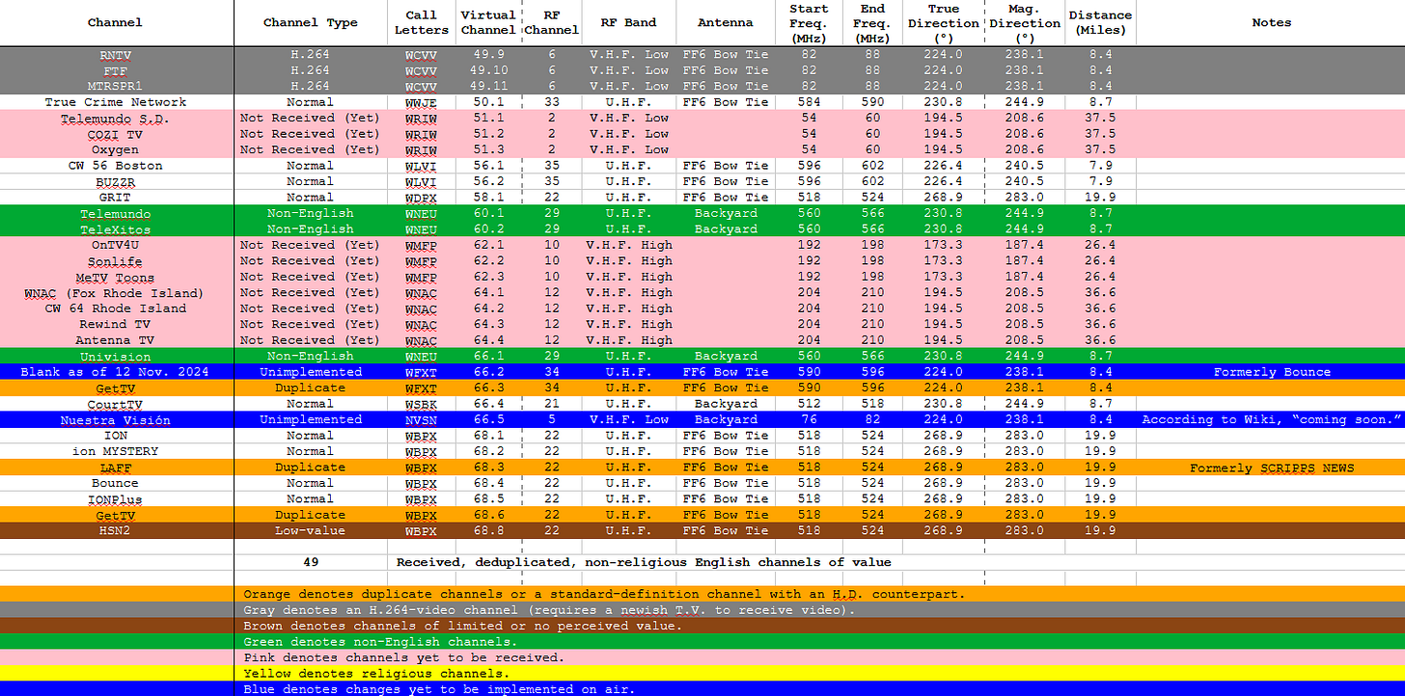This screenshot has width=1405, height=696.
Task: Select the "CW 56 Boston" cell
Action: pos(115,166)
